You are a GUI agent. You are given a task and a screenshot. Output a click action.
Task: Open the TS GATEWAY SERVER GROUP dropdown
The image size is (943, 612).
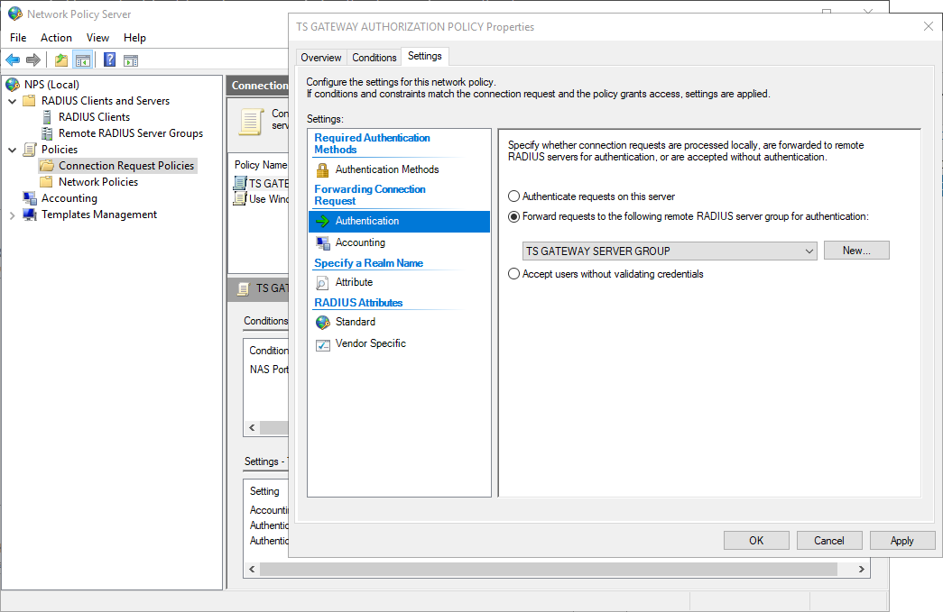click(x=806, y=250)
